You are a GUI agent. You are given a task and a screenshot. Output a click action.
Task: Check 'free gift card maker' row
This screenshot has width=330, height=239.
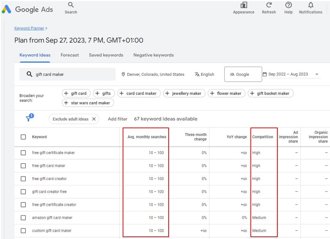click(x=23, y=166)
